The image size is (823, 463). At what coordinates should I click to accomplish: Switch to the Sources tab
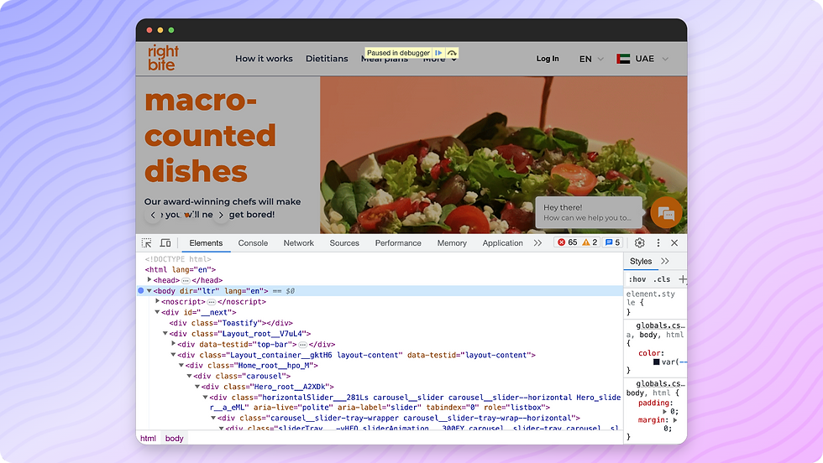tap(344, 242)
